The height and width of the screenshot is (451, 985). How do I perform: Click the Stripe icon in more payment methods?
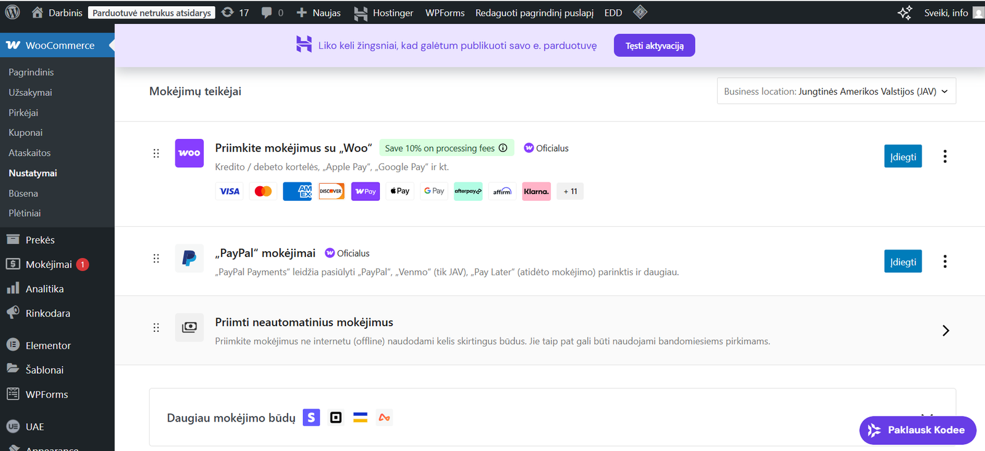(x=312, y=418)
